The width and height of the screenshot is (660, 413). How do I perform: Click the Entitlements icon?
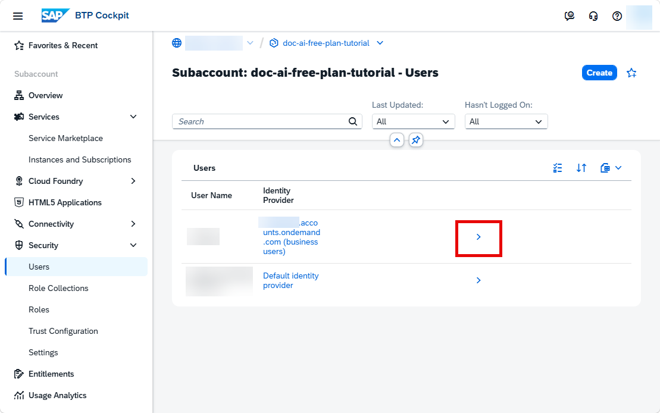(x=19, y=374)
